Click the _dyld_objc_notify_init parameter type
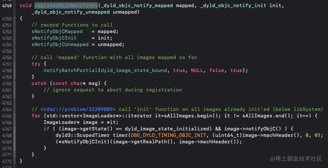 (233, 6)
